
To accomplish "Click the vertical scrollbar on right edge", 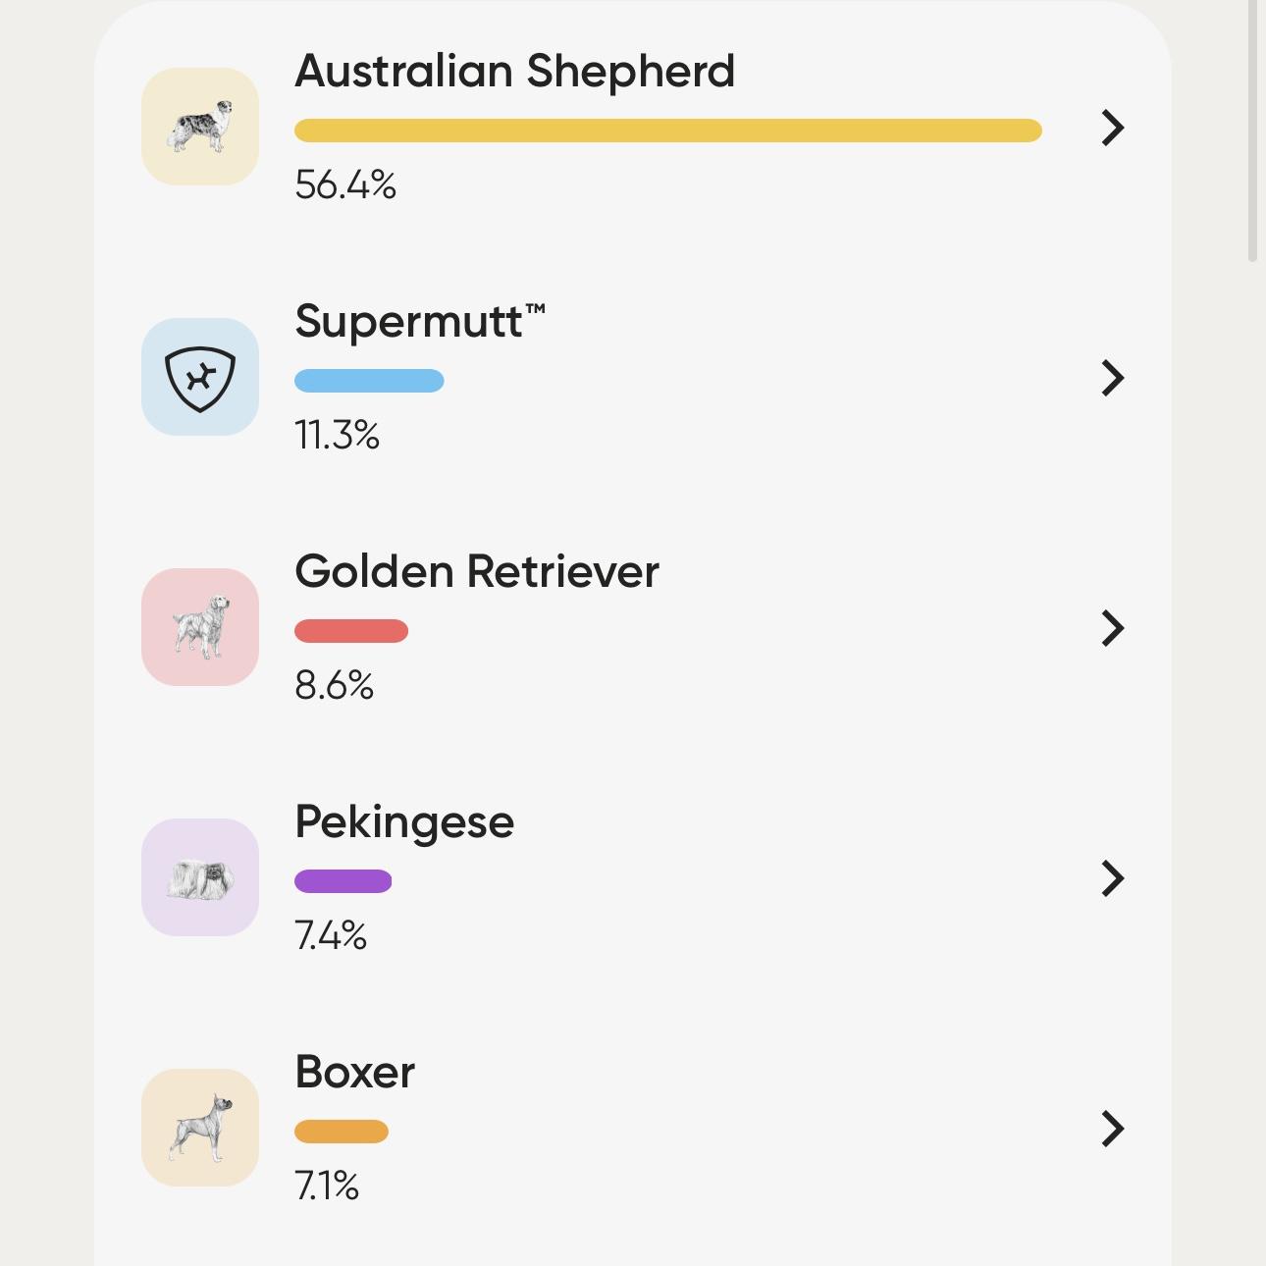I will pyautogui.click(x=1252, y=131).
